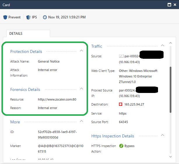The image size is (179, 164).
Task: Click the scrollbar down arrow
Action: [x=171, y=157]
